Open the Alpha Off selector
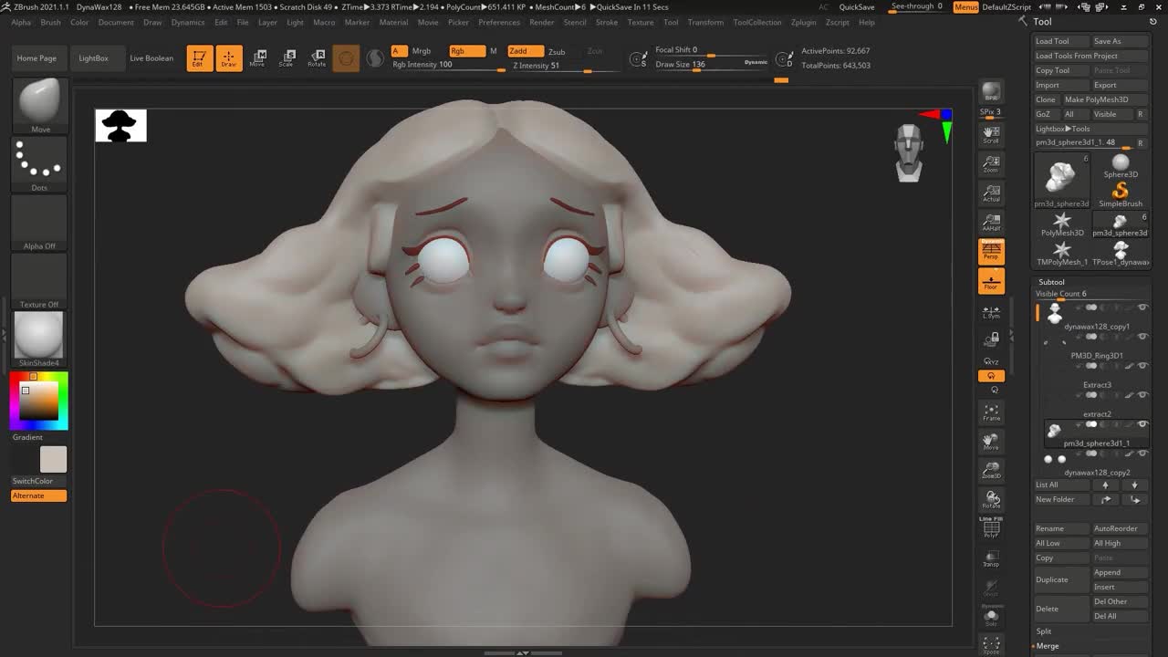The height and width of the screenshot is (657, 1168). [40, 223]
